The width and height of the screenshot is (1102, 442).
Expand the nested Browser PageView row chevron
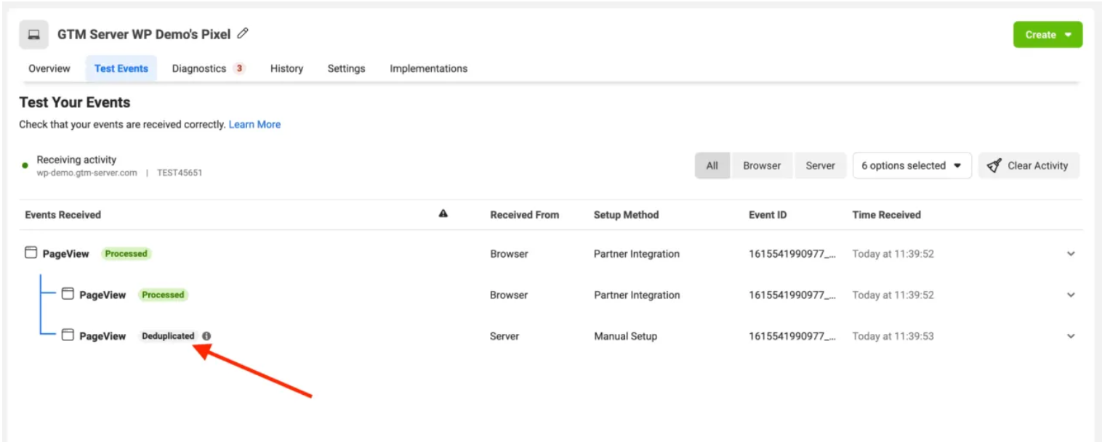point(1071,295)
